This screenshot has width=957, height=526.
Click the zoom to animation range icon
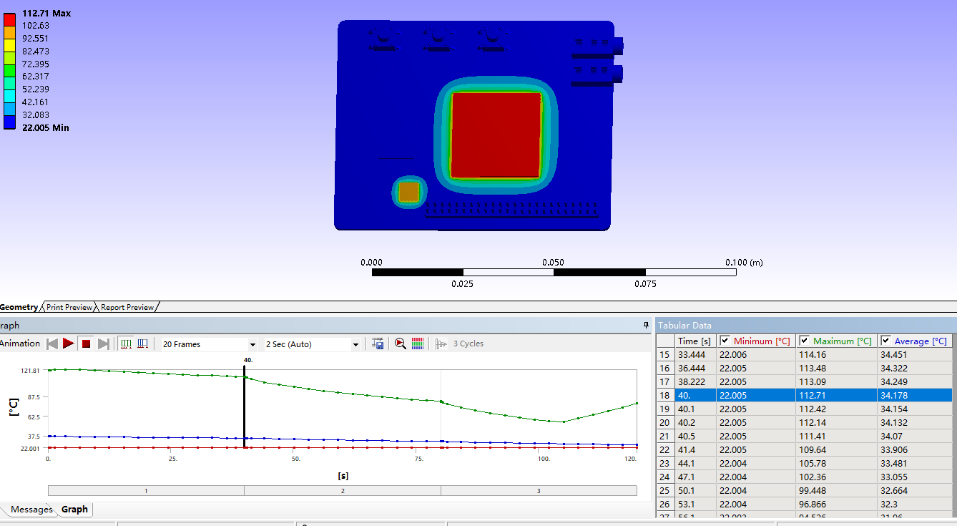pos(401,344)
